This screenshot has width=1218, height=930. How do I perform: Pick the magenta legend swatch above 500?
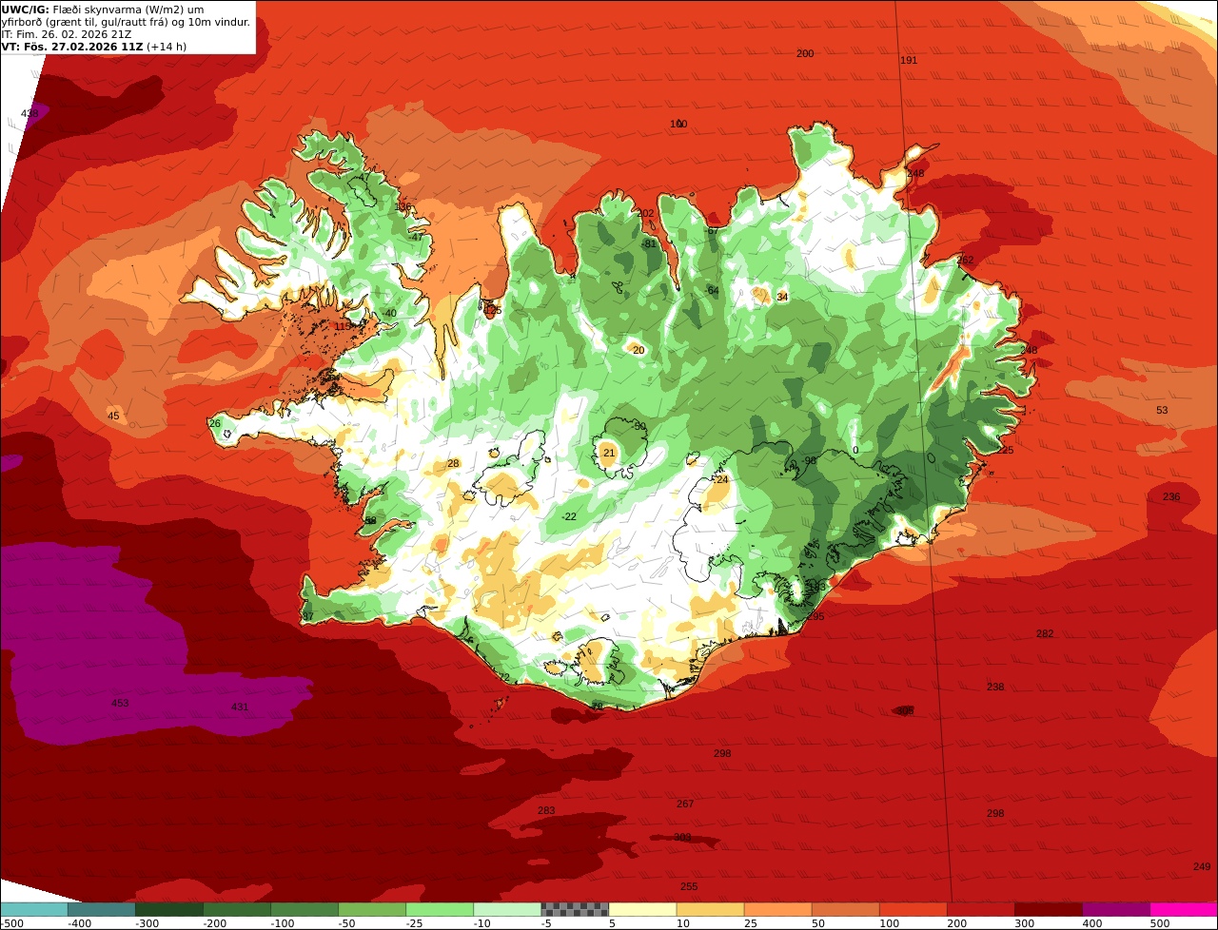(1184, 909)
